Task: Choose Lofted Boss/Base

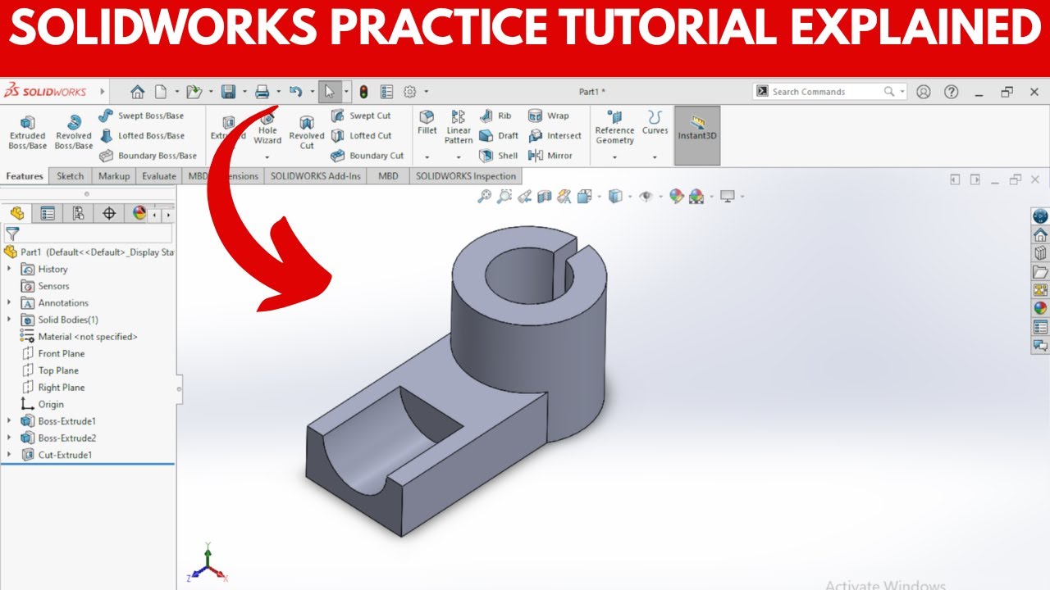Action: pyautogui.click(x=141, y=135)
